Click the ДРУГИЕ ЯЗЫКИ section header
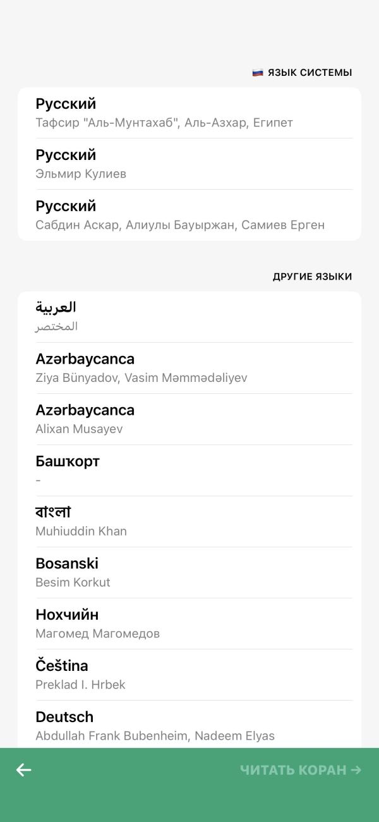 pyautogui.click(x=313, y=277)
